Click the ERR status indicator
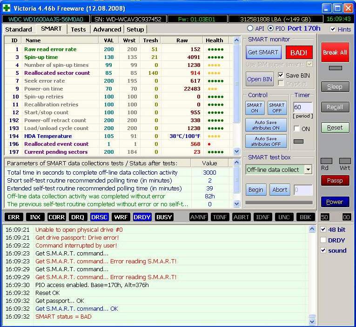Screen dimensions: 356x327 tap(13, 217)
